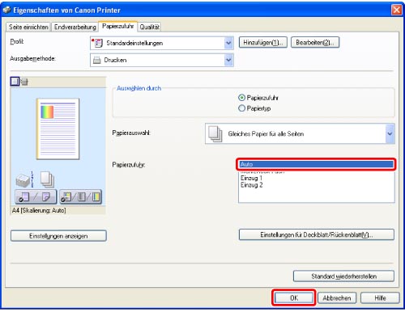Confirm with the OK button
This screenshot has height=312, width=405.
(294, 297)
